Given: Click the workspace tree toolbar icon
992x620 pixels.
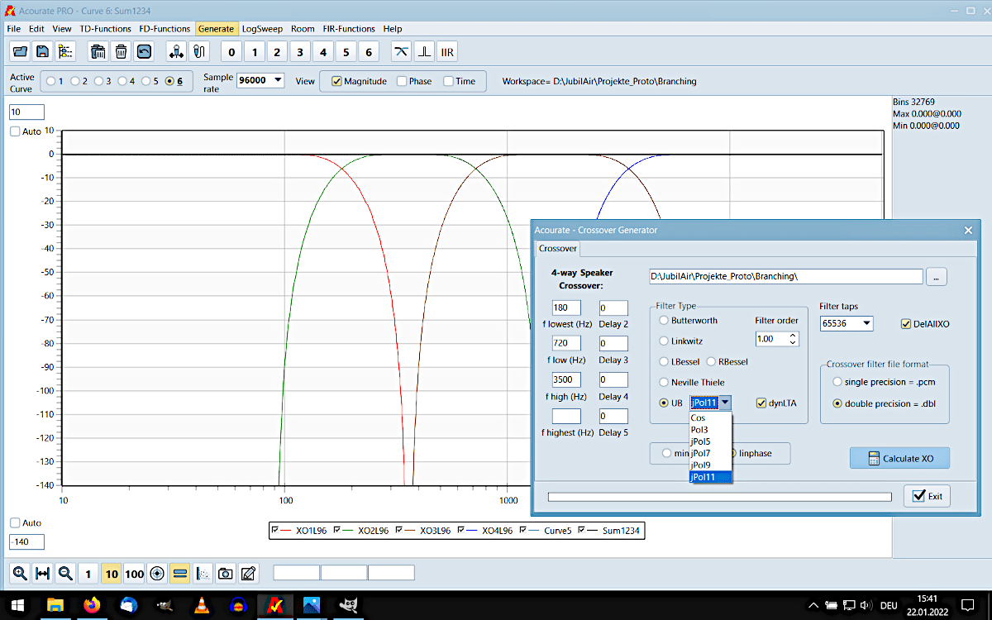Looking at the screenshot, I should pos(64,51).
